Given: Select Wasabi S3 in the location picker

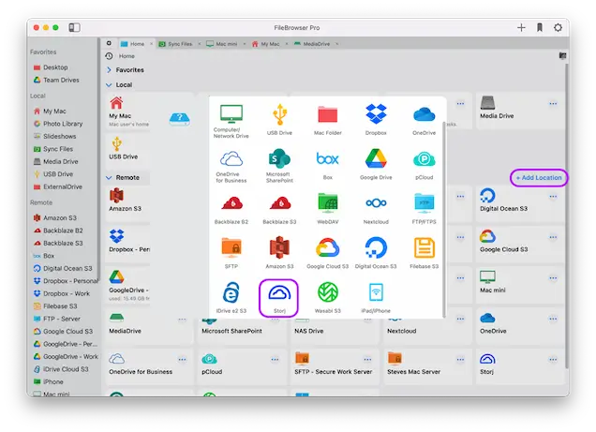Looking at the screenshot, I should coord(328,297).
